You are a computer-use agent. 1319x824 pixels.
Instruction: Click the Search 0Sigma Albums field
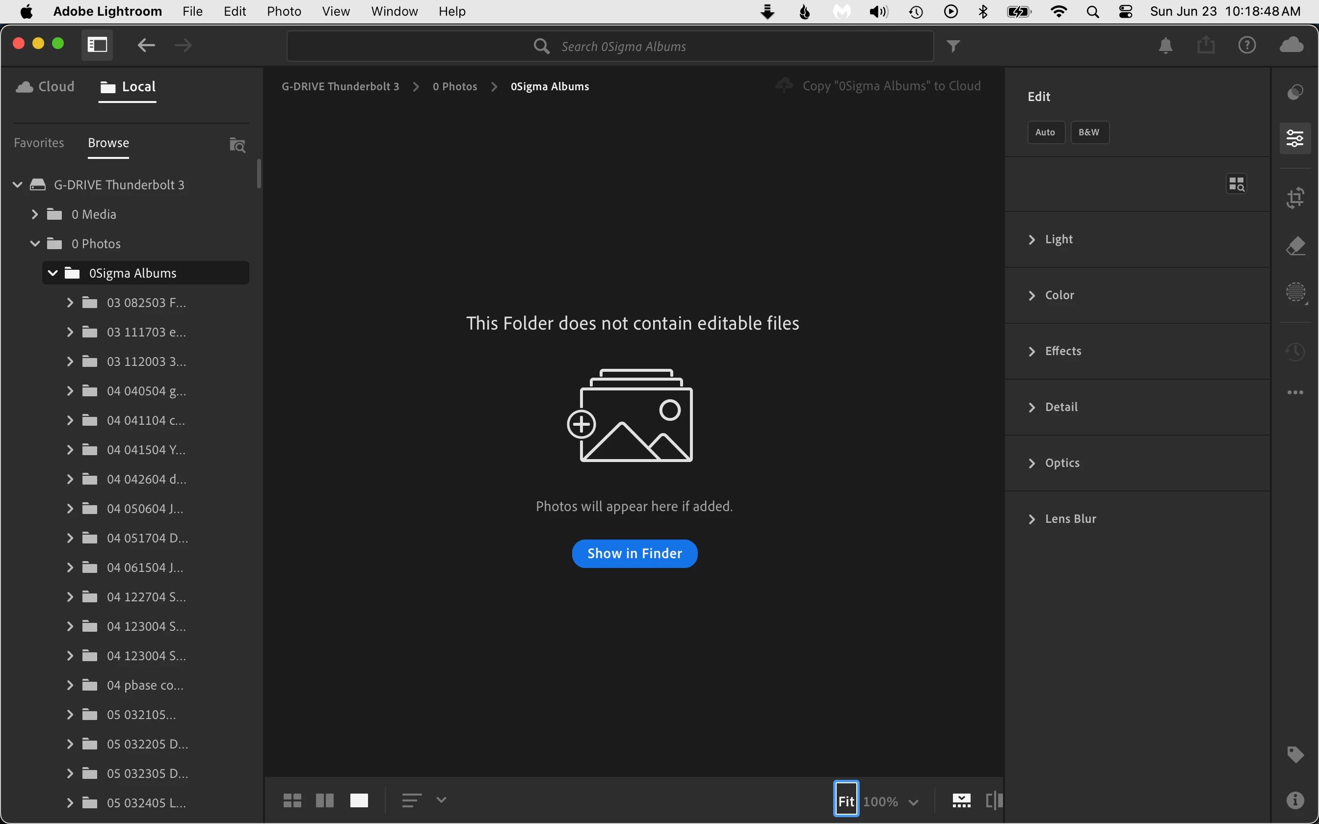tap(623, 47)
